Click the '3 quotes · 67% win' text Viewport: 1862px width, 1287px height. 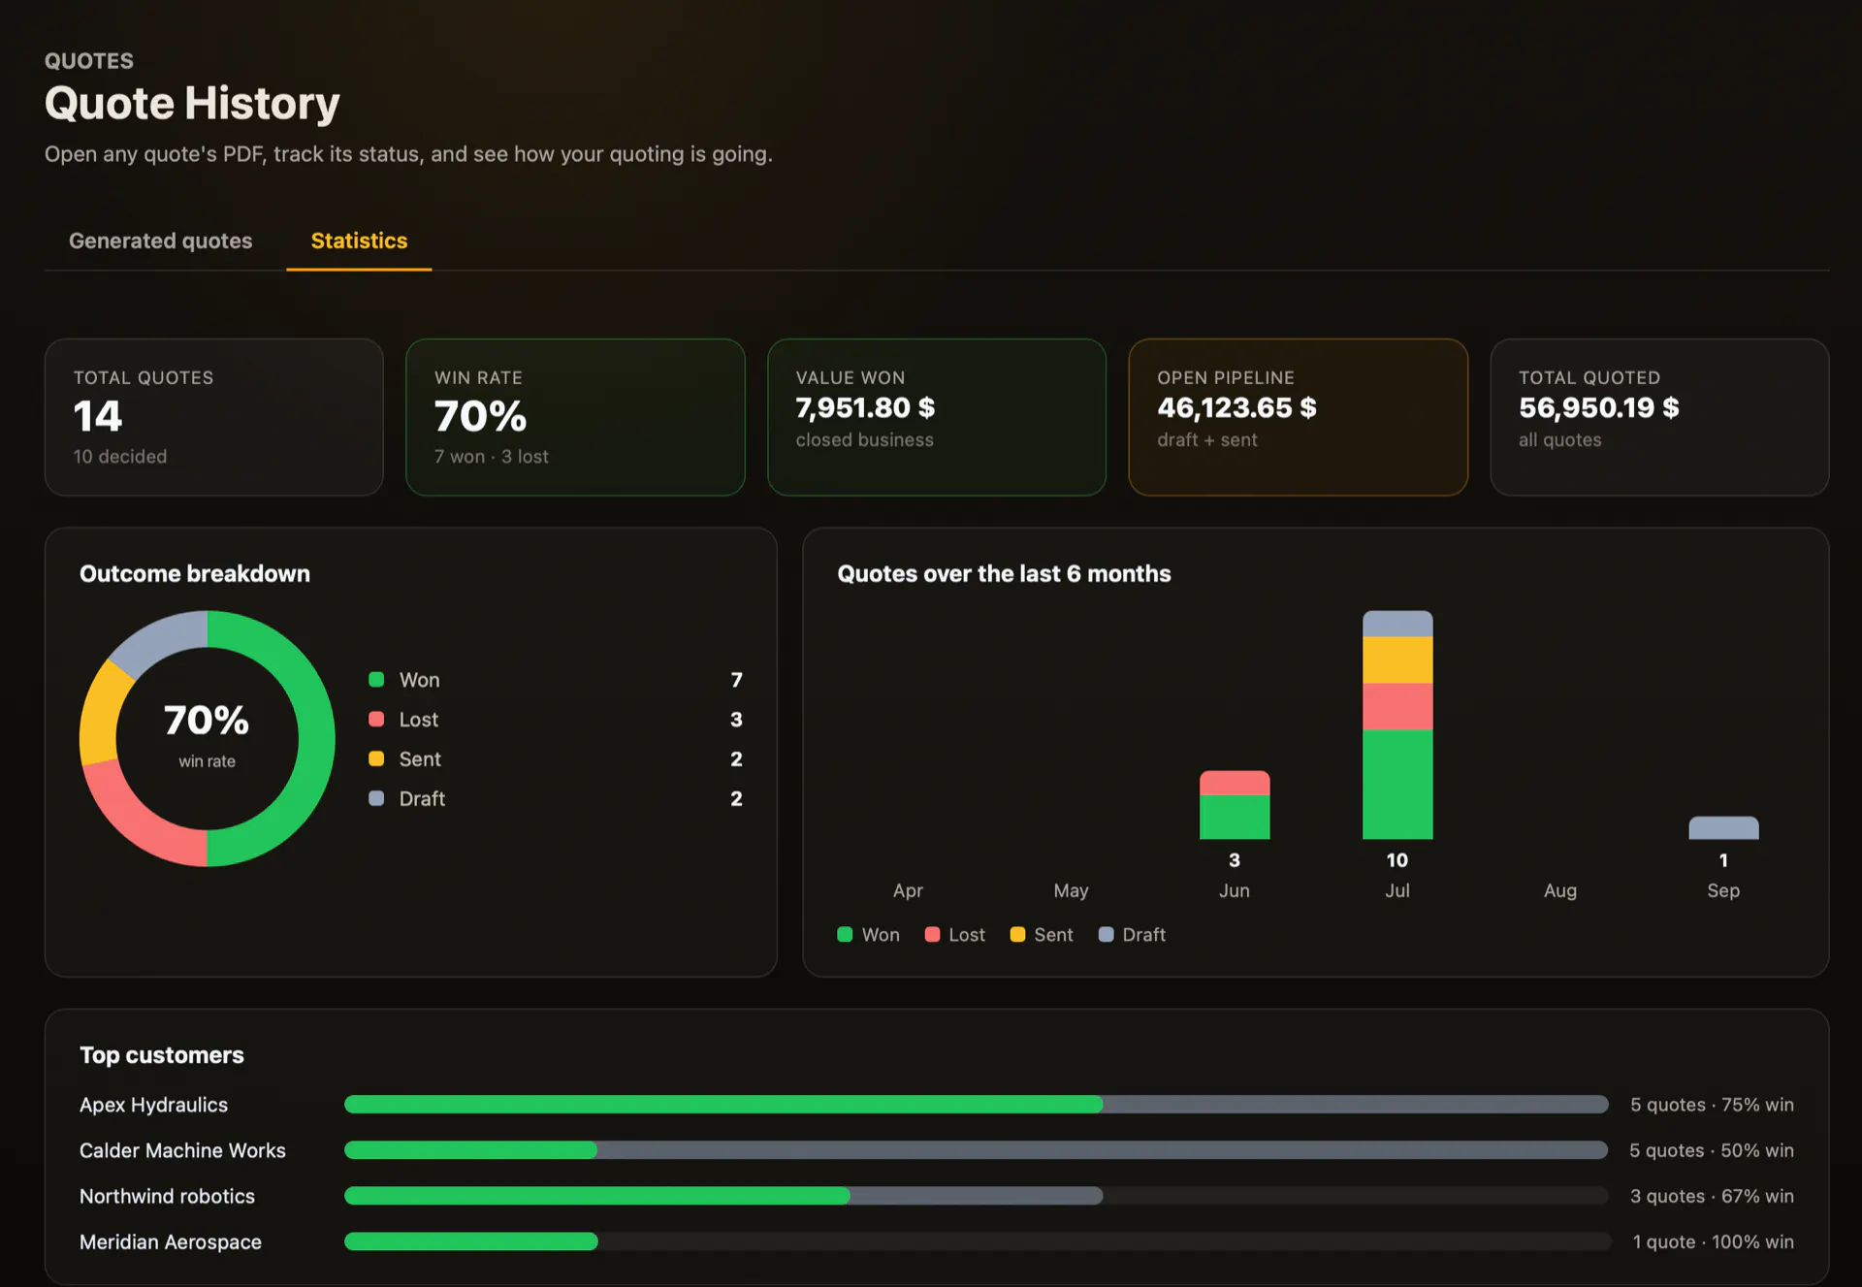point(1712,1196)
